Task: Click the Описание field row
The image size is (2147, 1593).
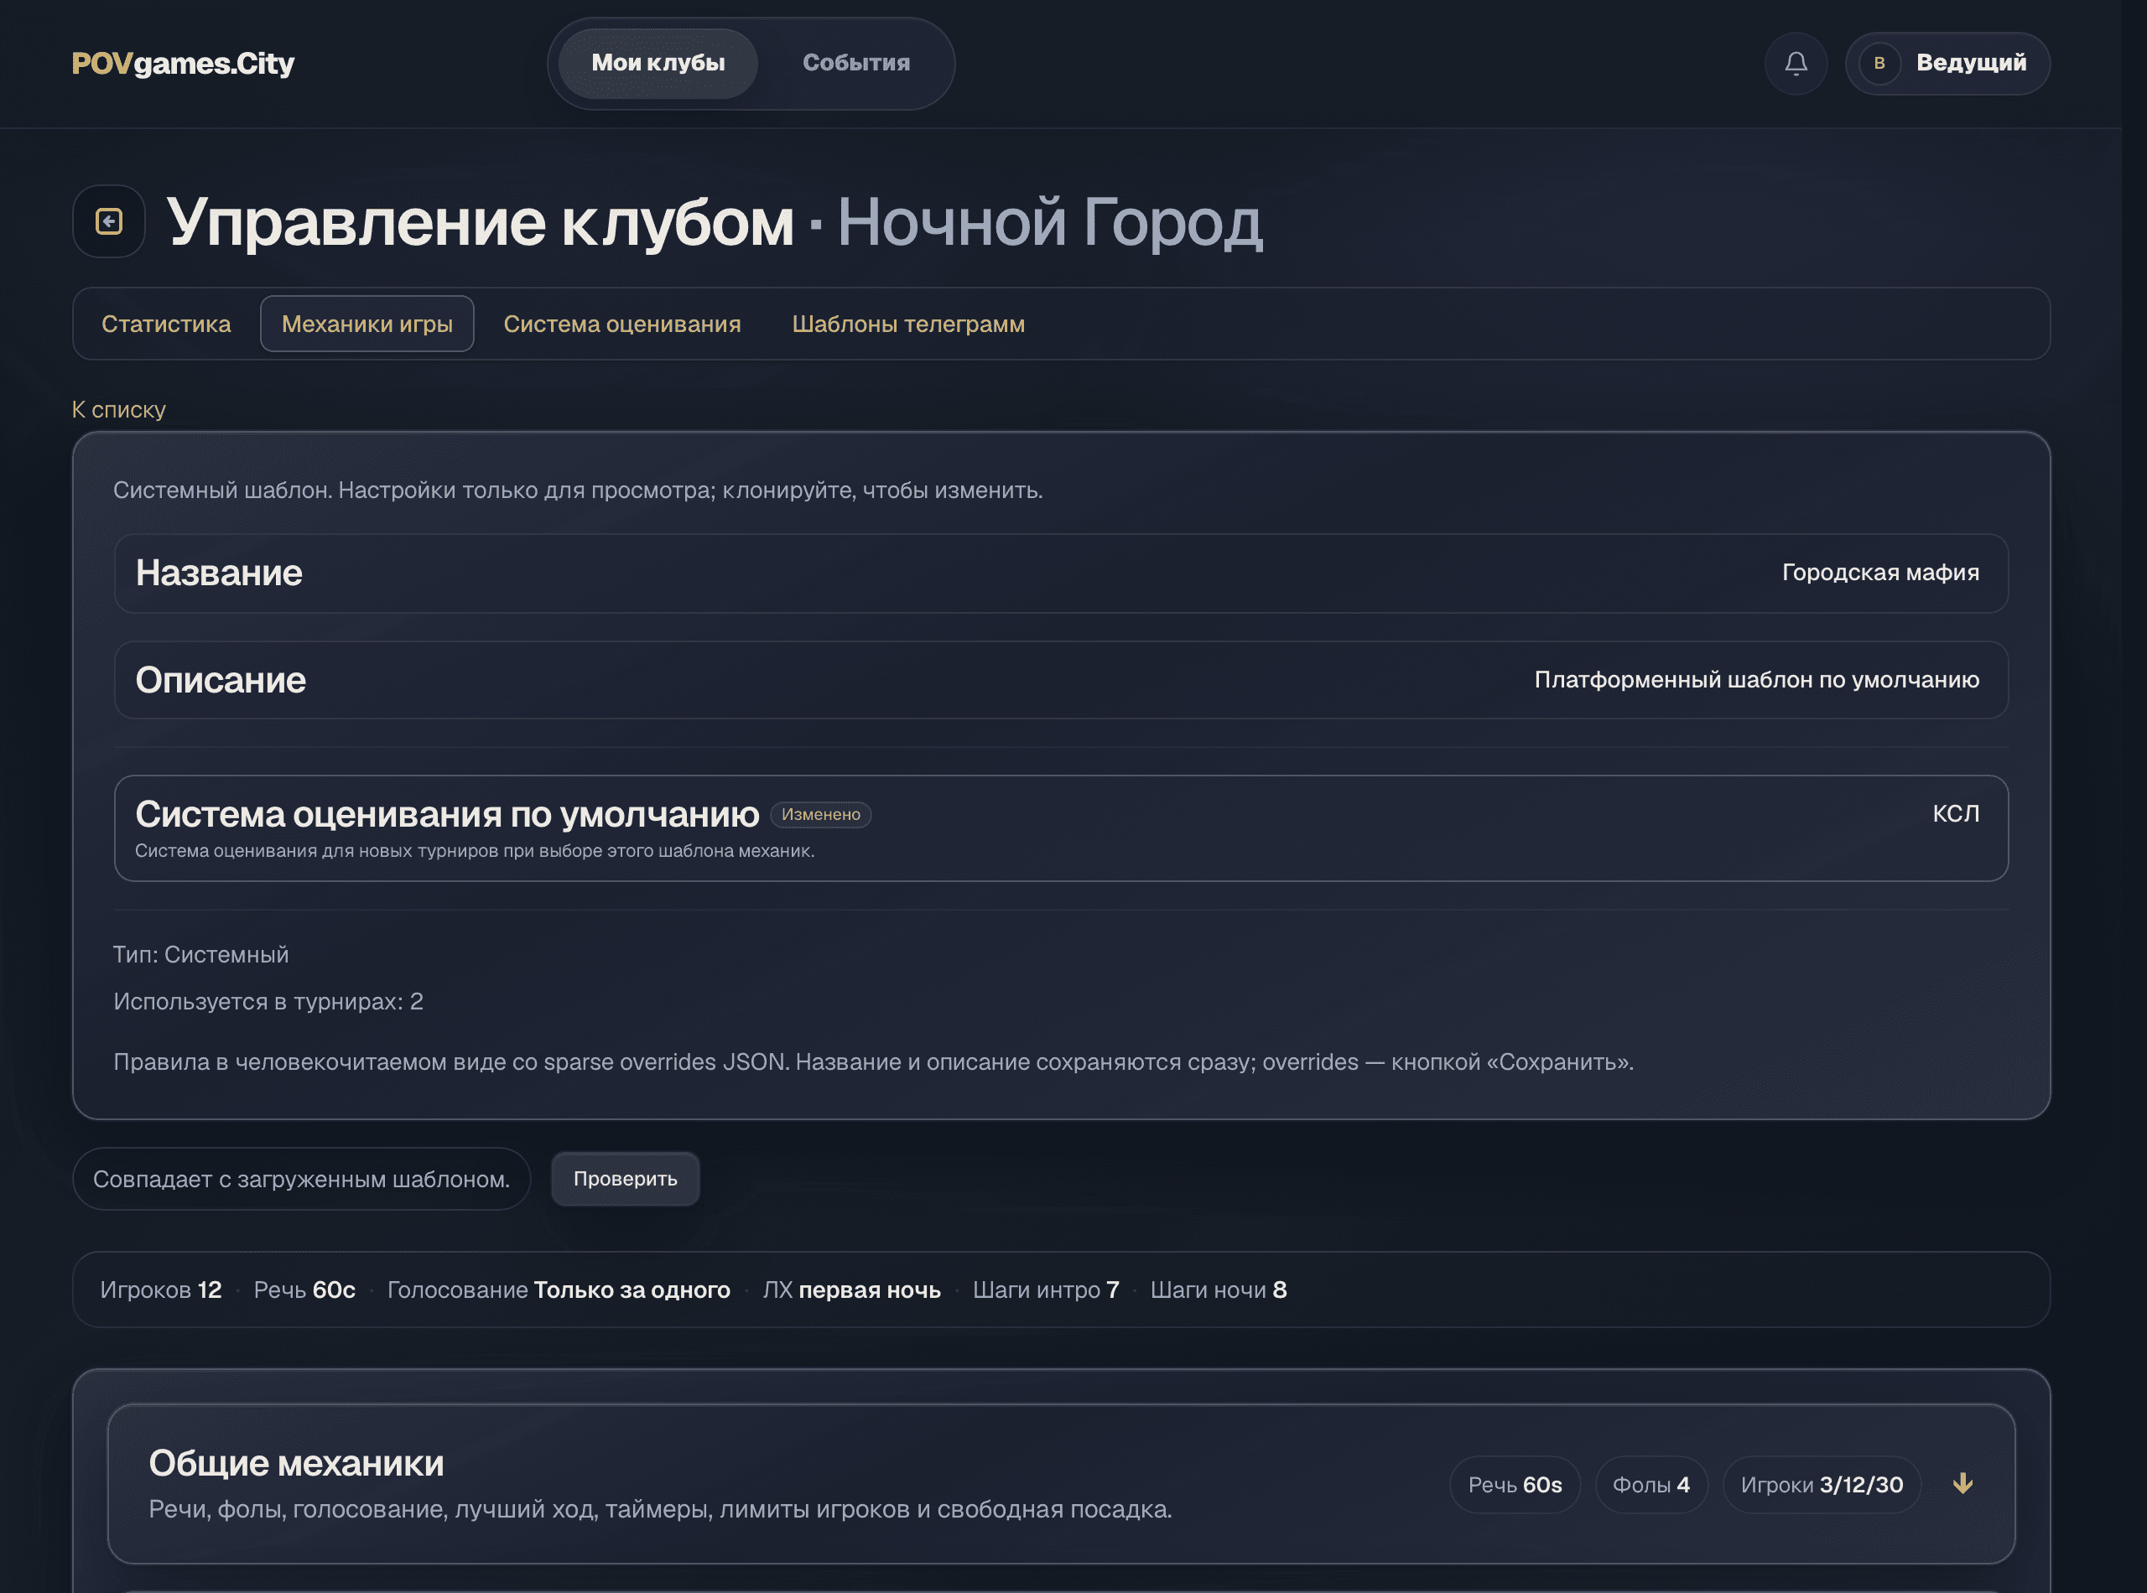Action: pyautogui.click(x=1061, y=680)
